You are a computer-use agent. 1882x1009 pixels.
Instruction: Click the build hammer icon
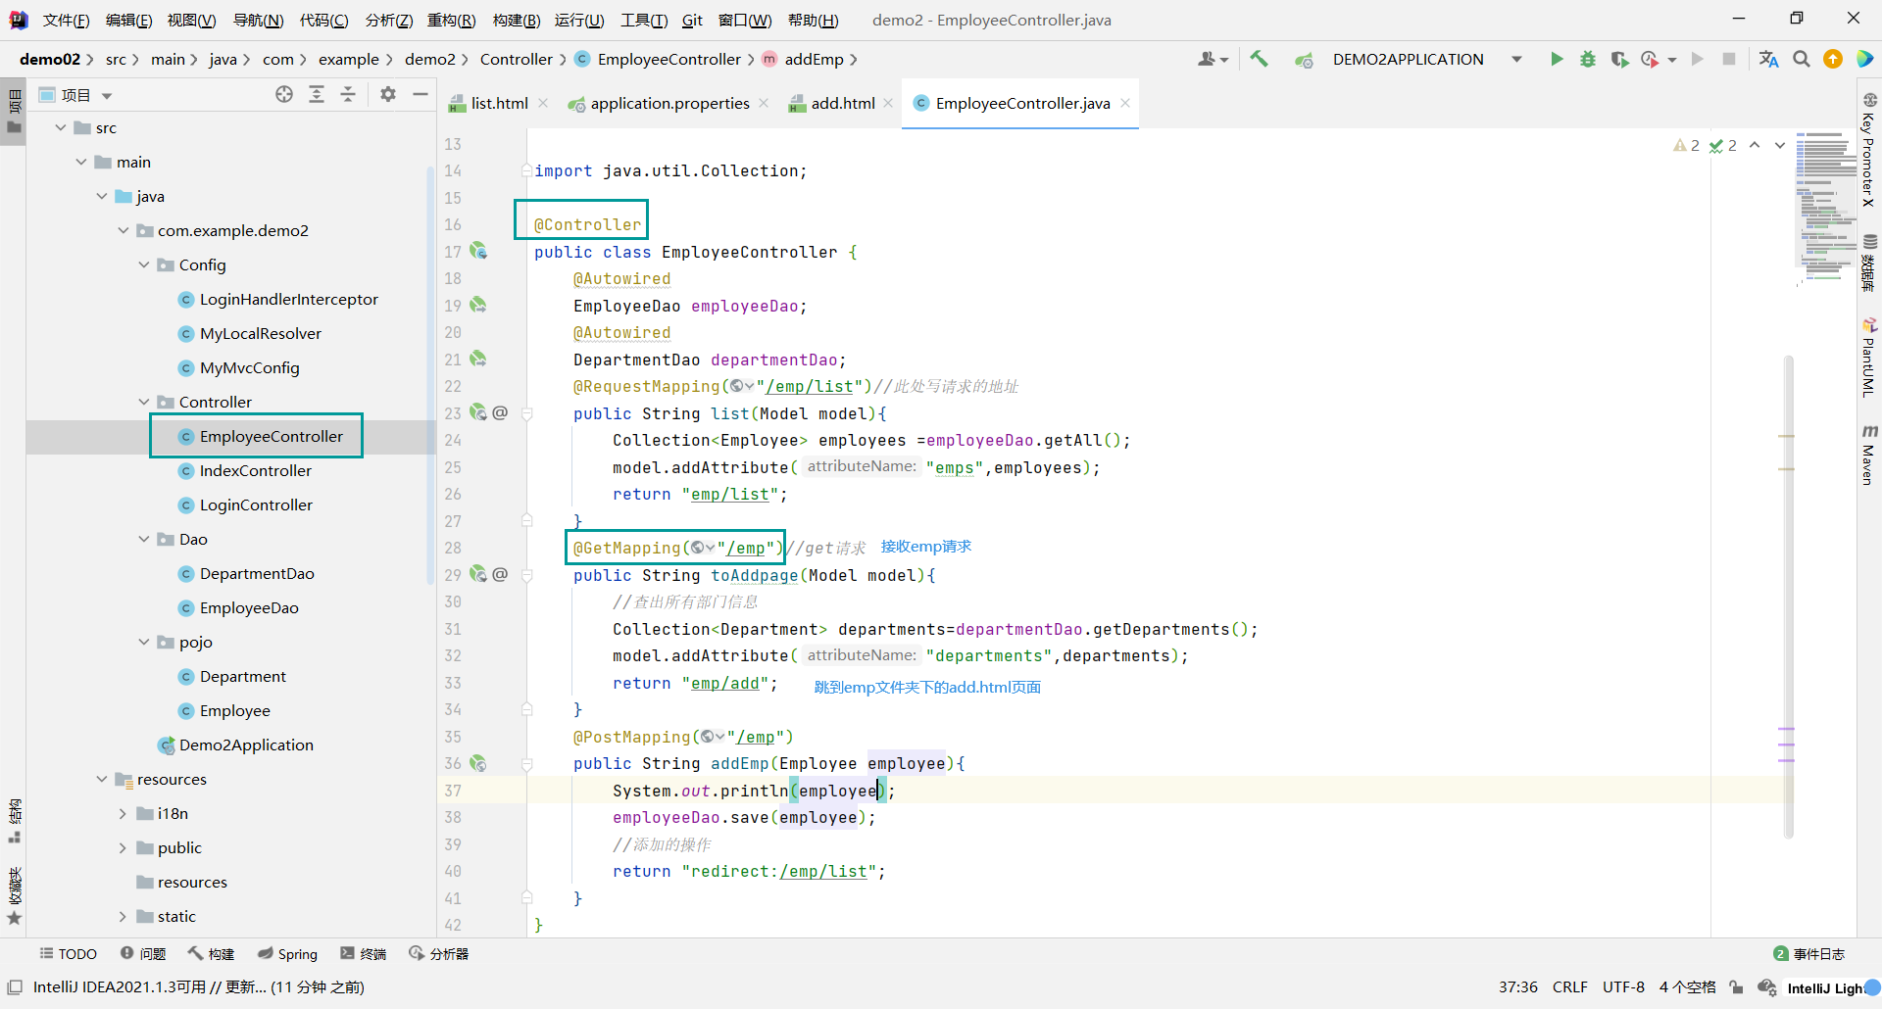coord(1260,59)
